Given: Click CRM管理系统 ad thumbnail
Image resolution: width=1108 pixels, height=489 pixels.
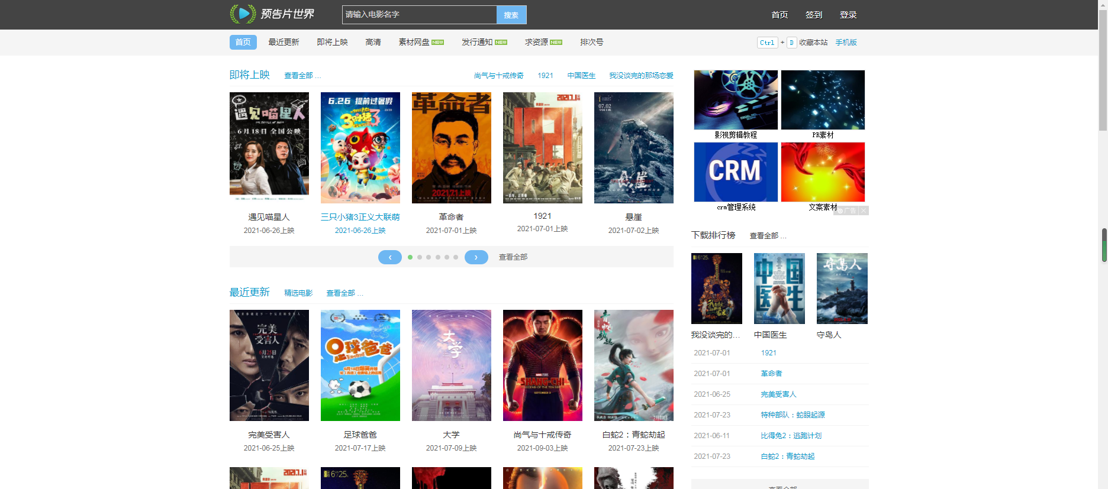Looking at the screenshot, I should (736, 172).
